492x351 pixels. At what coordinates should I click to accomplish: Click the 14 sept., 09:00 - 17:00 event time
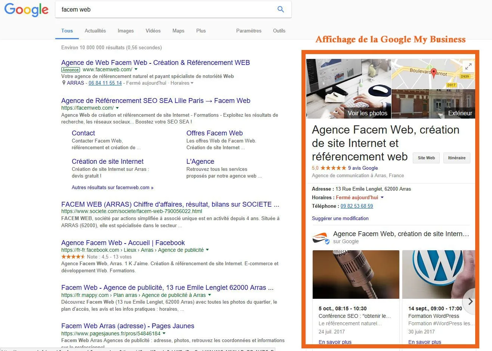(435, 308)
